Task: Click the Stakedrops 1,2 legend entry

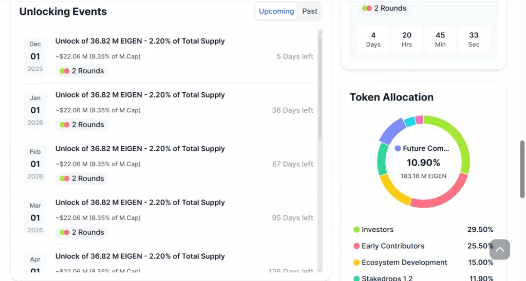Action: click(x=423, y=278)
